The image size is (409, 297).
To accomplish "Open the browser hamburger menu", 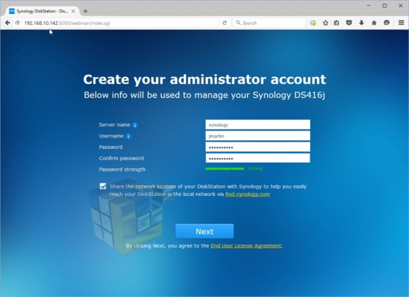I will point(401,23).
